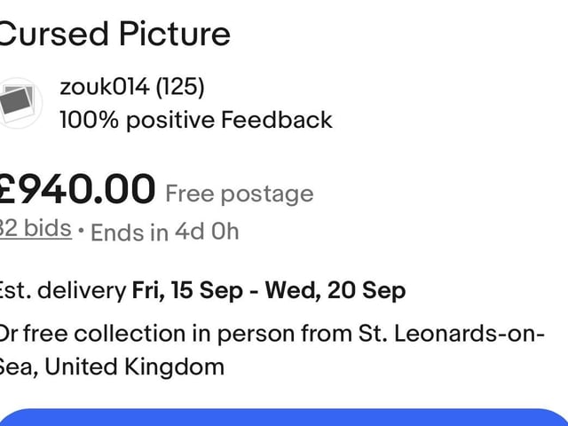This screenshot has height=426, width=568.
Task: Click the £940.00 current bid price
Action: click(x=77, y=189)
